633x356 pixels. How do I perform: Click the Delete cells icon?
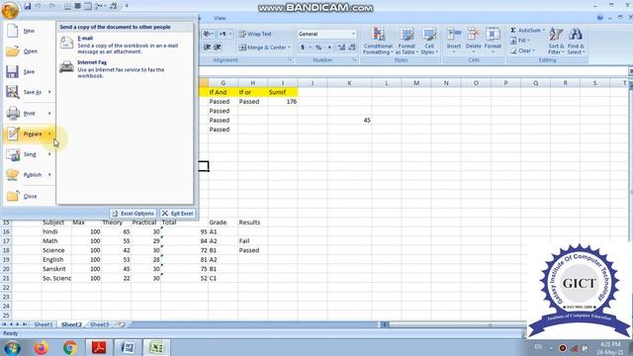click(473, 36)
